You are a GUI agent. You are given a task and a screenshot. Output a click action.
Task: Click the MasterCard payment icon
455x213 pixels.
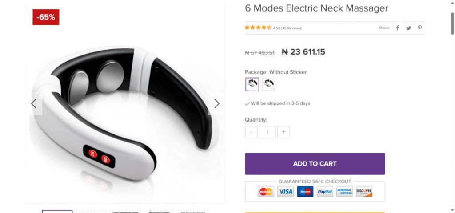click(266, 192)
